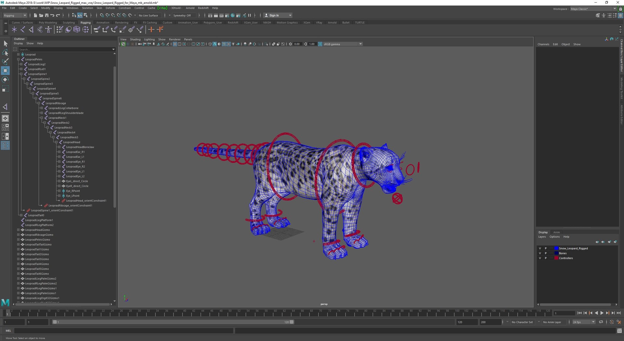
Task: Open the Rigging menu set dropdown
Action: [x=15, y=15]
